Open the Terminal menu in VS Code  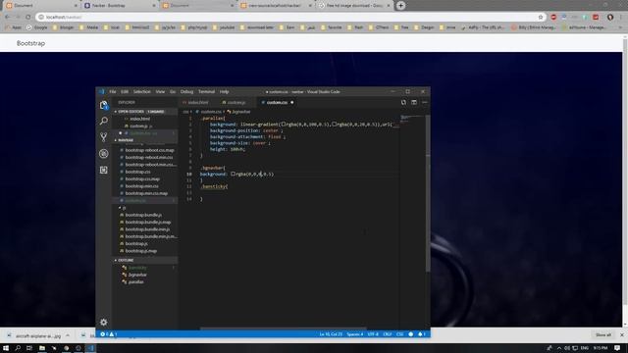pyautogui.click(x=207, y=91)
